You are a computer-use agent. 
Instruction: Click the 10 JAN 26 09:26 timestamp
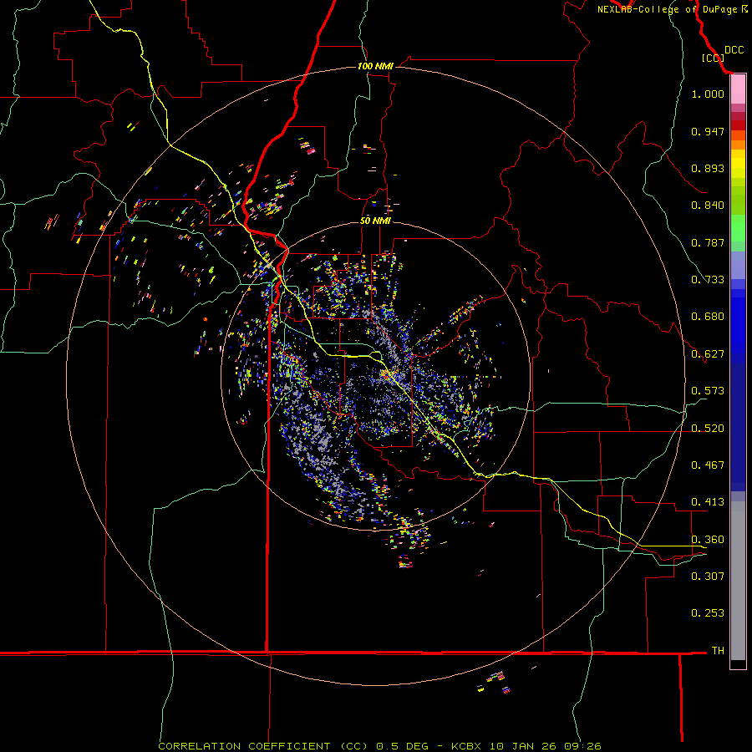546,746
